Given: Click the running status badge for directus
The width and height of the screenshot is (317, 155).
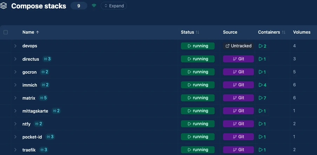Looking at the screenshot, I should point(198,59).
